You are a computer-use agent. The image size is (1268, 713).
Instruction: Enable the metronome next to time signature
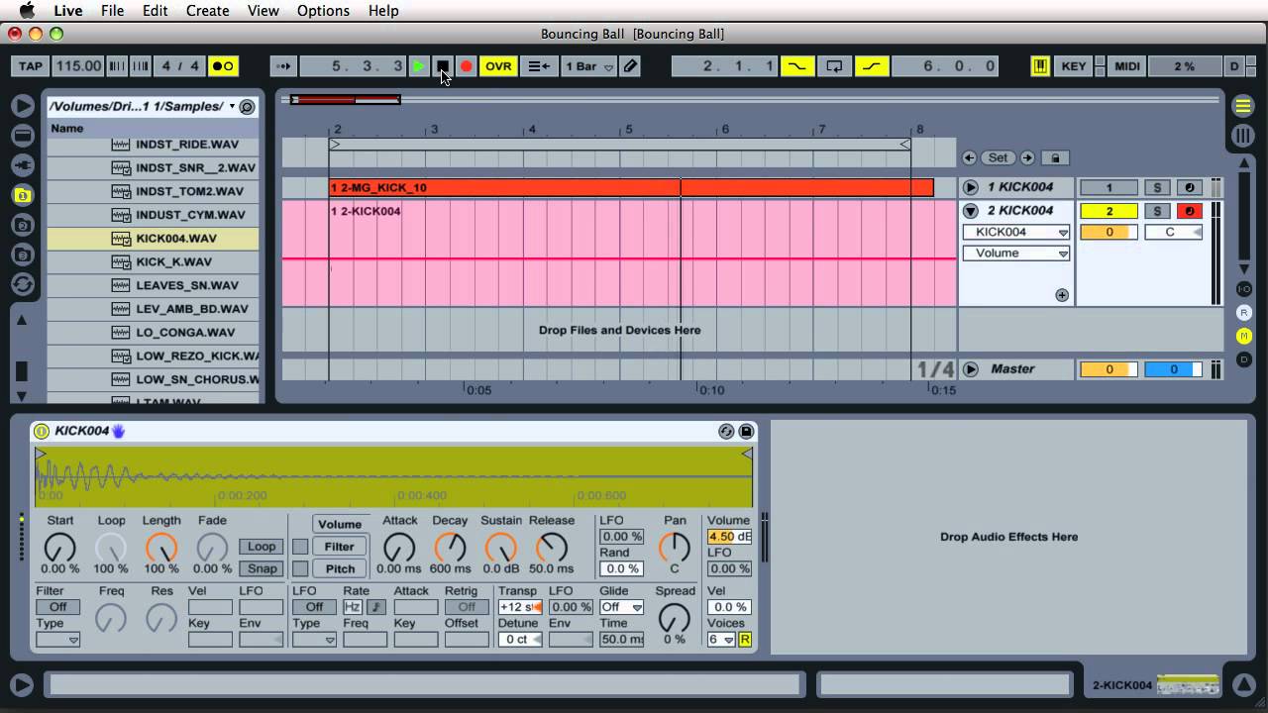(223, 66)
